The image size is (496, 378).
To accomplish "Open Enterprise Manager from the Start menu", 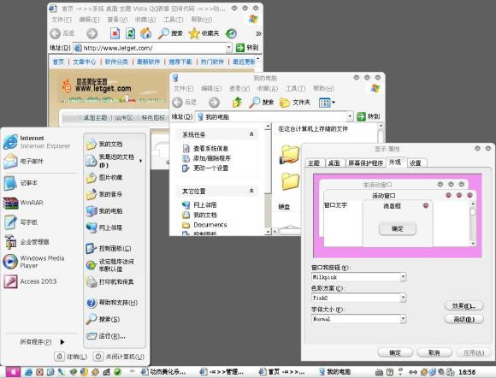I will tap(27, 242).
